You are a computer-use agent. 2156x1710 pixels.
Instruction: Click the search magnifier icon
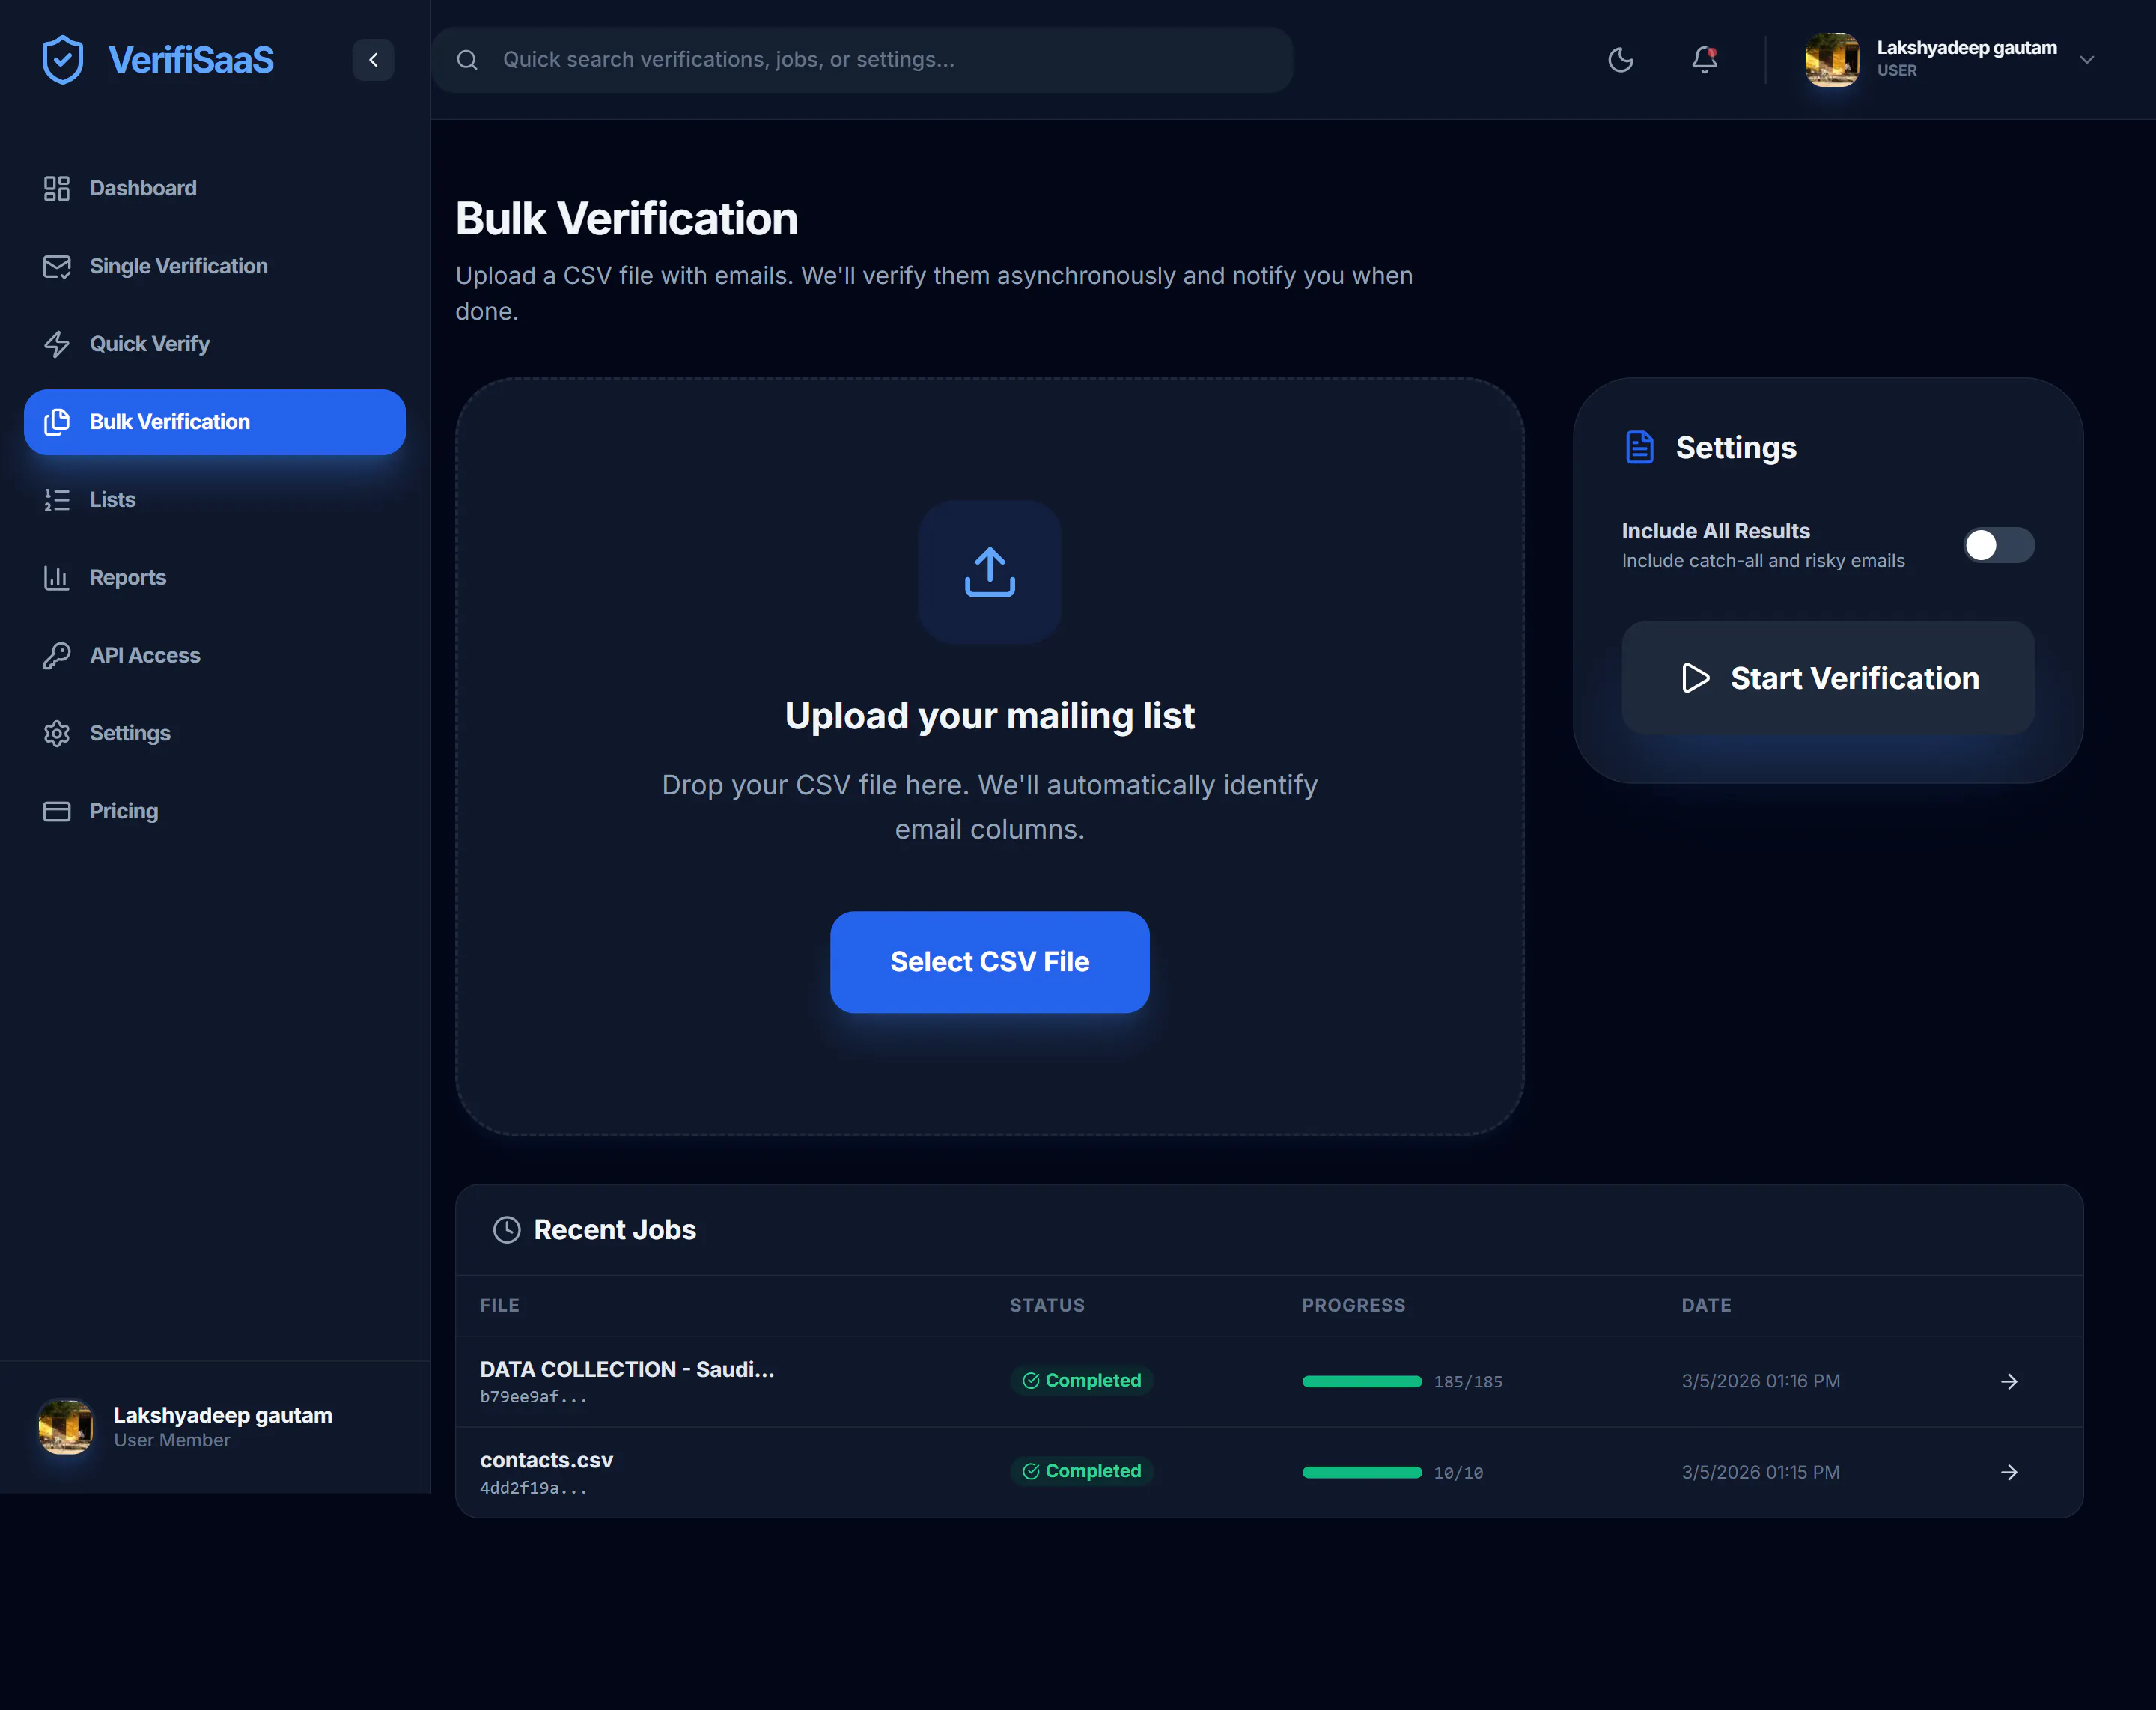[467, 60]
